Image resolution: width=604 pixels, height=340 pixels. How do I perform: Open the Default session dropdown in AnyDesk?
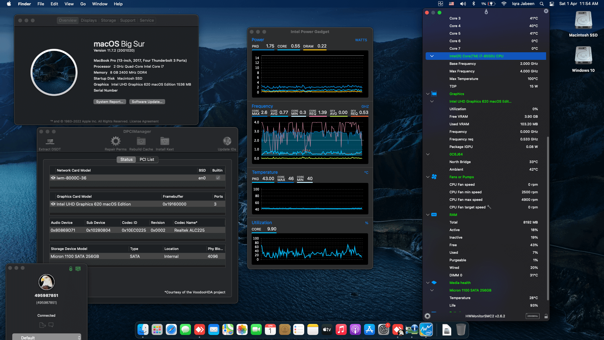47,337
